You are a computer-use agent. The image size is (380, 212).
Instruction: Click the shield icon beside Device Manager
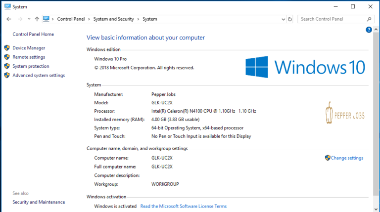[x=7, y=48]
